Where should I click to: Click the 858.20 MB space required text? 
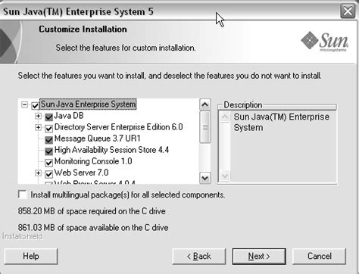92,211
